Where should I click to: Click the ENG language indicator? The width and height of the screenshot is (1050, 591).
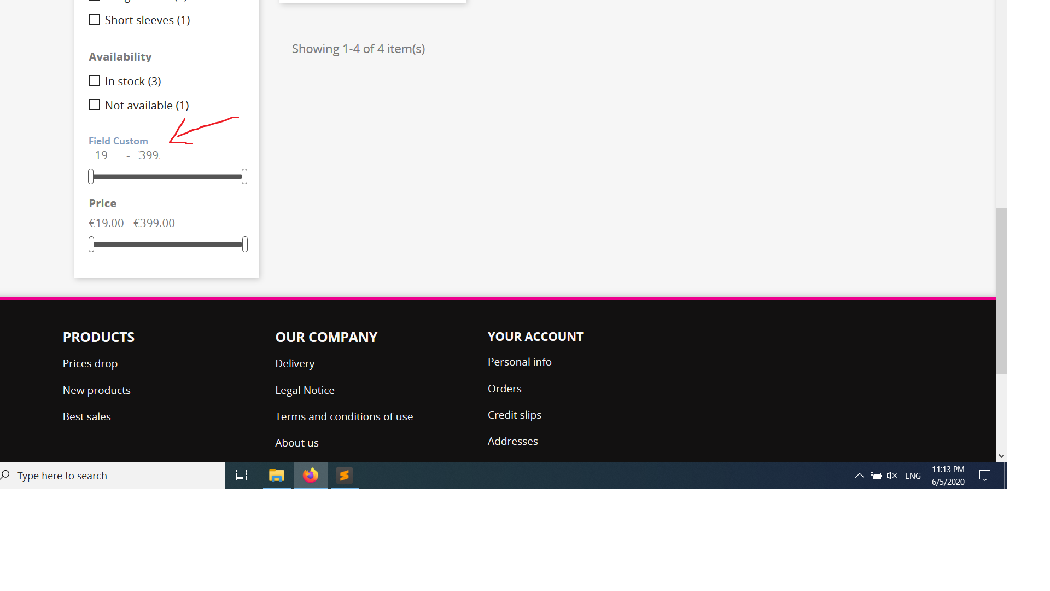point(913,476)
